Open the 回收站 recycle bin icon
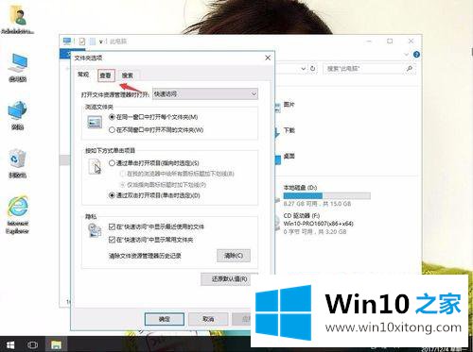473x352 pixels. tap(18, 163)
